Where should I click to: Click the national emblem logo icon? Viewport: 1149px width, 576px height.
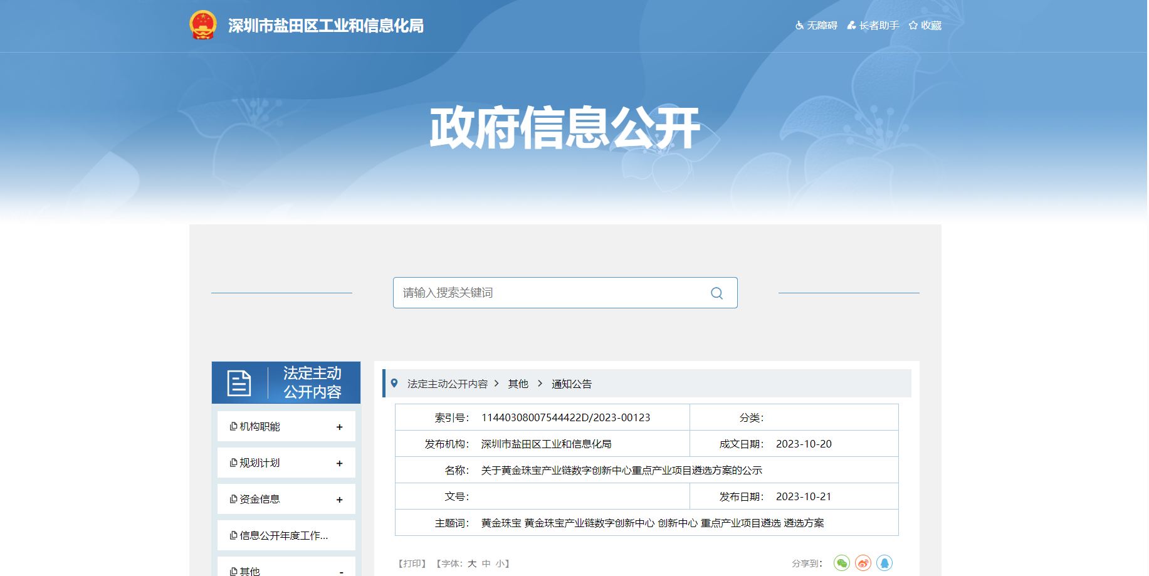pos(202,25)
